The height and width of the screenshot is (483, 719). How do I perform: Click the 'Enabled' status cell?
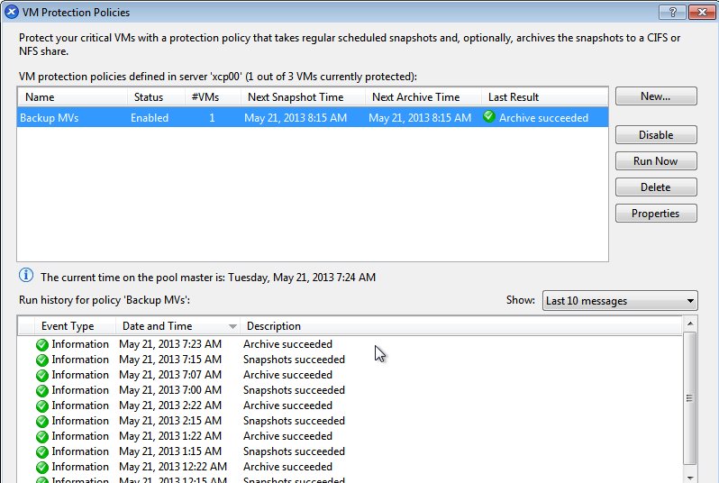150,118
